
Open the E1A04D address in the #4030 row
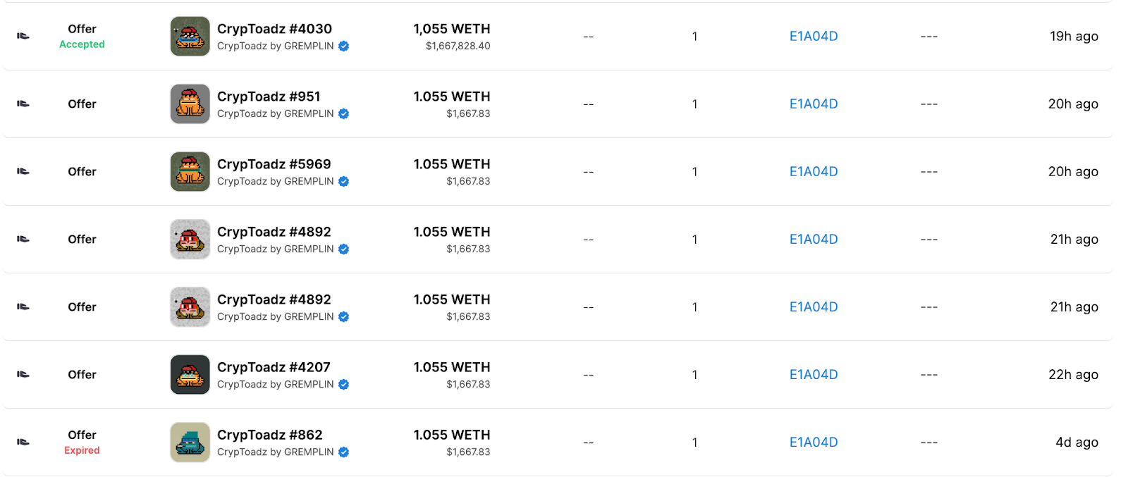click(x=814, y=36)
